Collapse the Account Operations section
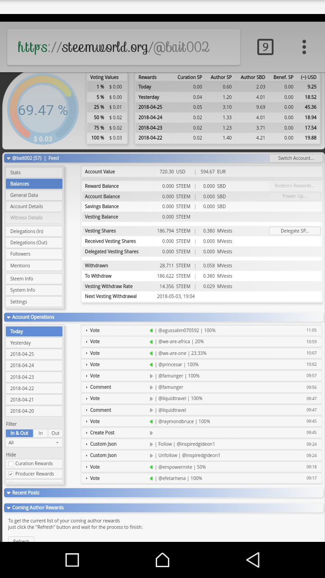Viewport: 325px width, 578px height. pos(9,317)
